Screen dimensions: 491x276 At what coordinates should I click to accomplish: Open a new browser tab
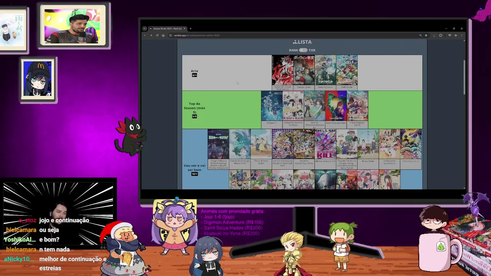(x=191, y=28)
